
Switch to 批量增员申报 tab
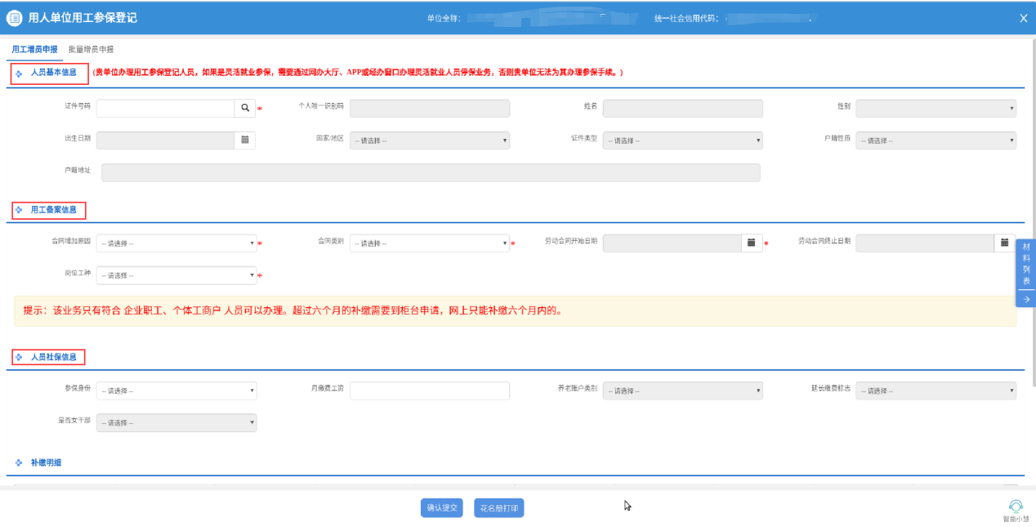pos(91,49)
